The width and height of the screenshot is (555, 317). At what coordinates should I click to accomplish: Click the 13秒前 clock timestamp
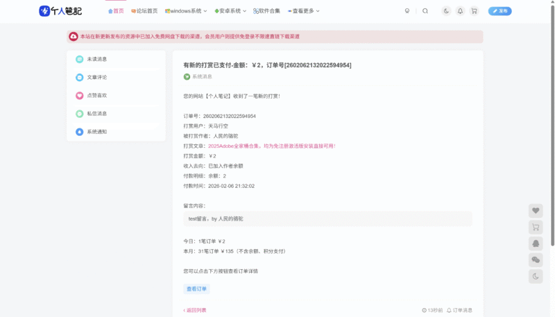tap(432, 310)
